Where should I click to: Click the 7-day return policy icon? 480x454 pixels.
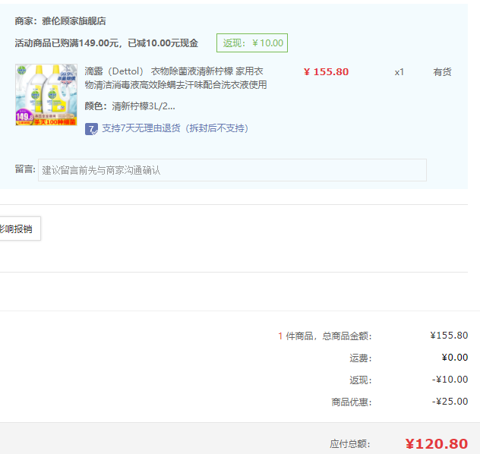pyautogui.click(x=91, y=129)
